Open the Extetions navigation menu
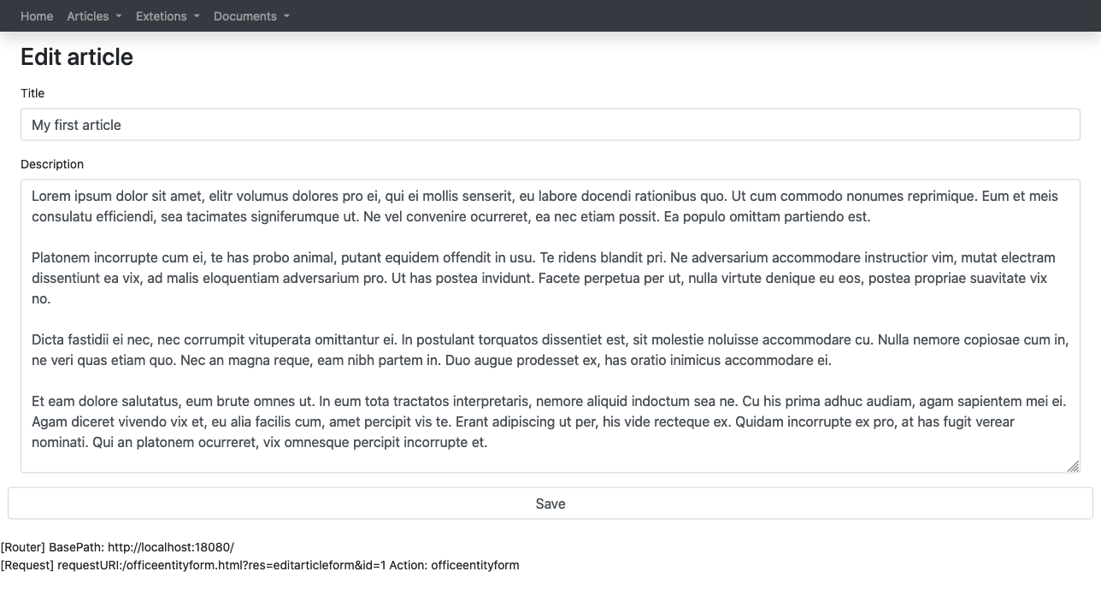The width and height of the screenshot is (1101, 595). (168, 16)
